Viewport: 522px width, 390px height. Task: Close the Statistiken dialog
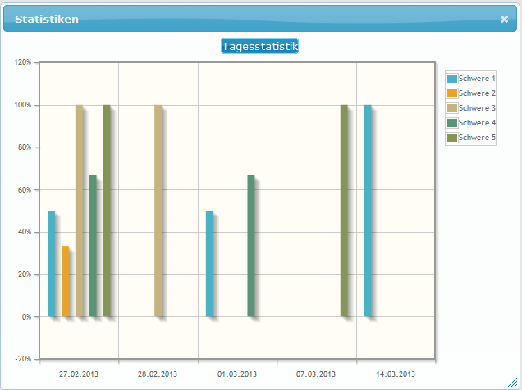pyautogui.click(x=504, y=20)
